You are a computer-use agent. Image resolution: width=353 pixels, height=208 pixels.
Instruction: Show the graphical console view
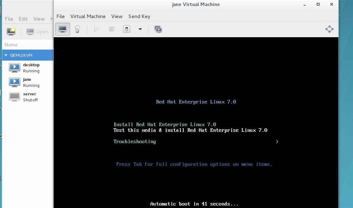click(x=63, y=29)
